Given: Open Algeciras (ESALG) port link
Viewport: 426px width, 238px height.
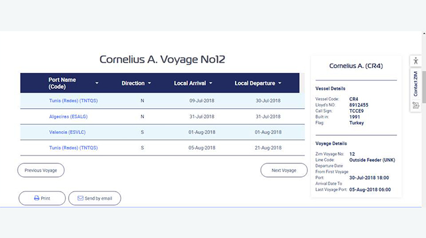Looking at the screenshot, I should coord(68,116).
